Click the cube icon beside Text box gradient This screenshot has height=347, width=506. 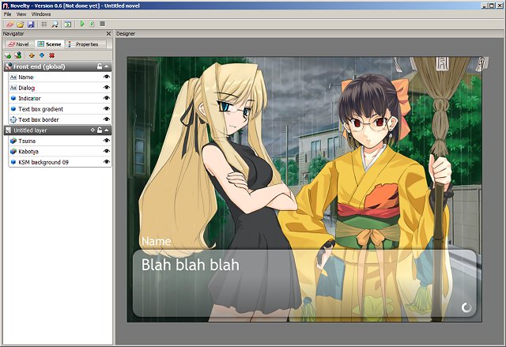click(13, 109)
